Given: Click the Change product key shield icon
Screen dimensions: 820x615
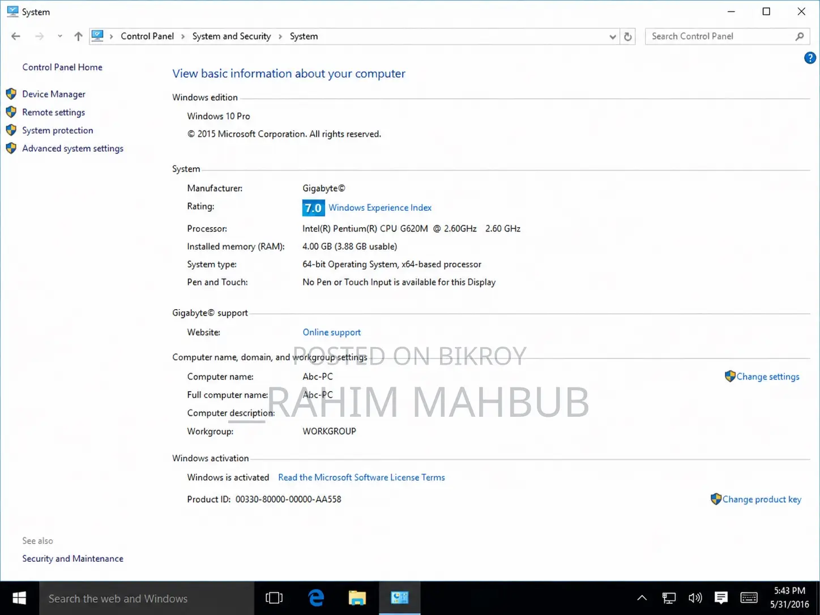Looking at the screenshot, I should [716, 499].
